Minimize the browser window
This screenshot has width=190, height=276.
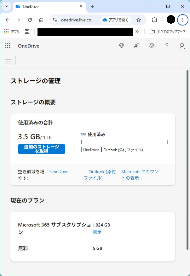point(153,7)
